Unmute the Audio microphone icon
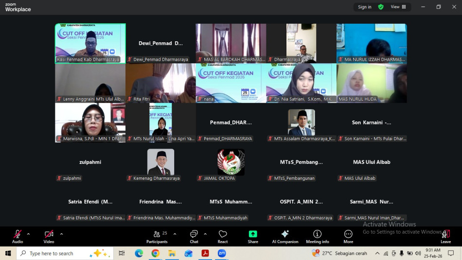The width and height of the screenshot is (462, 260). 18,234
